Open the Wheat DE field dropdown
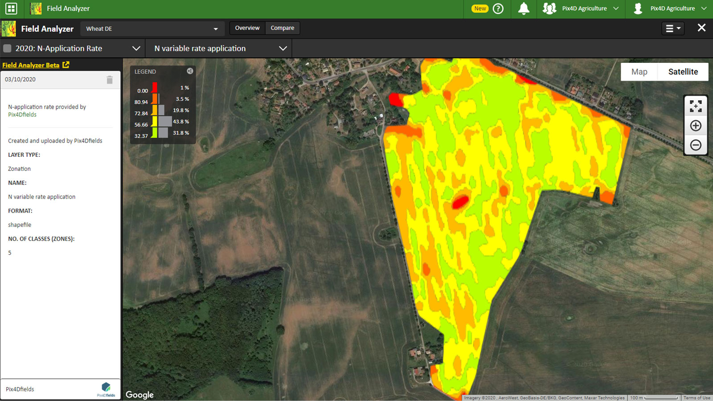The image size is (713, 401). 152,29
